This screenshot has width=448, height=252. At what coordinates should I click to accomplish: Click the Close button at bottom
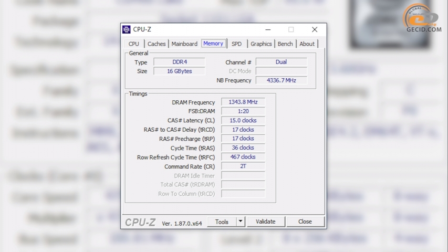[305, 222]
